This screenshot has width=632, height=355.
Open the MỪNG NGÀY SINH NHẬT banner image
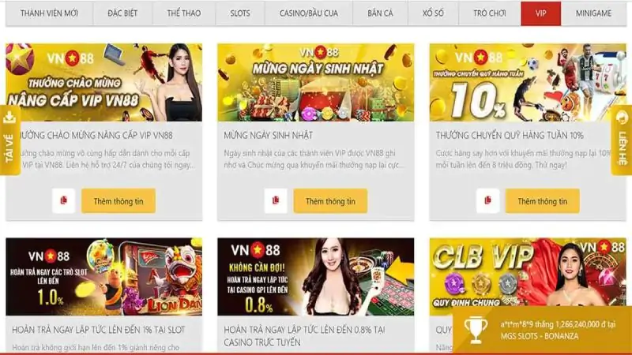point(315,83)
